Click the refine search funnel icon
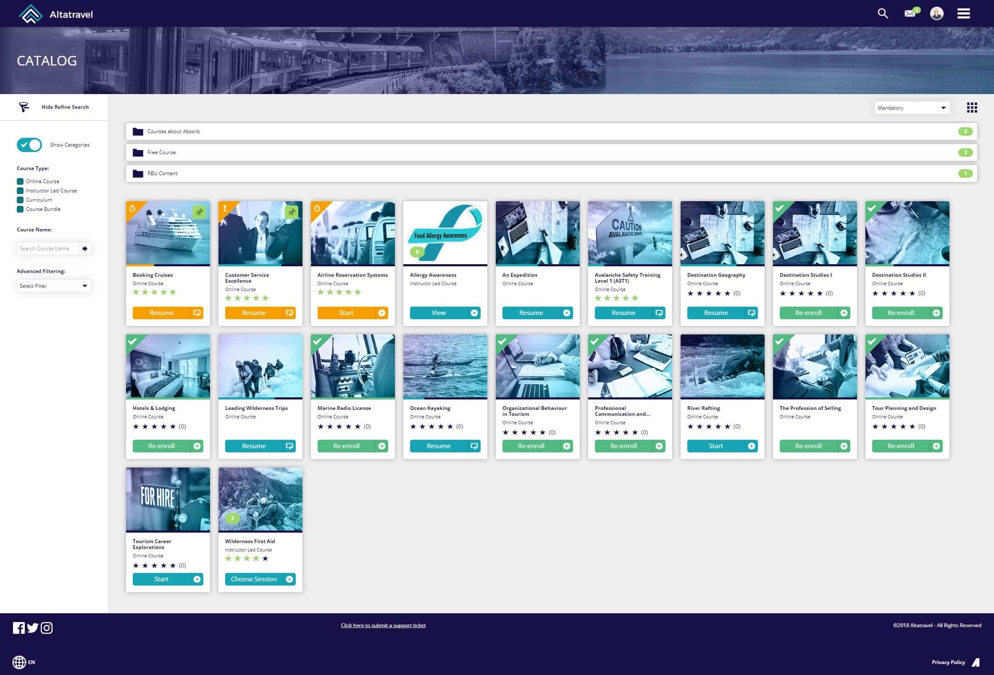This screenshot has height=675, width=994. click(24, 107)
